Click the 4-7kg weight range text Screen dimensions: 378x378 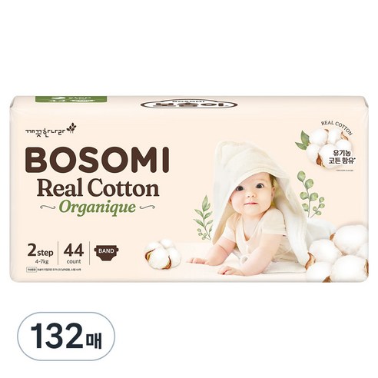(x=40, y=262)
